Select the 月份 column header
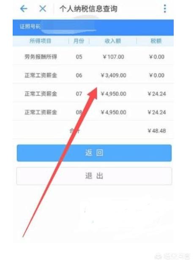Viewport: 194px width, 263px height. click(x=79, y=41)
